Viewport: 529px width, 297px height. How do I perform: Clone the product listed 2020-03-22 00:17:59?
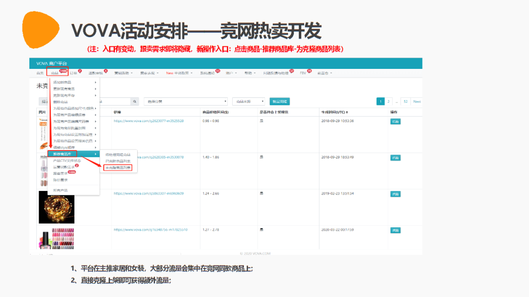[x=395, y=231]
